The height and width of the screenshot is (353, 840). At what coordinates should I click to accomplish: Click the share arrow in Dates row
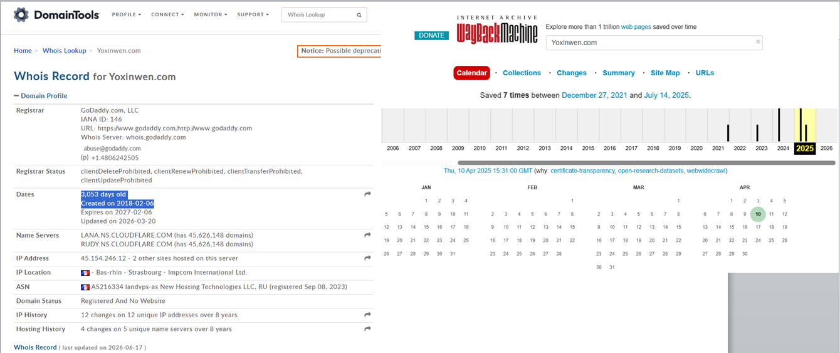[367, 194]
